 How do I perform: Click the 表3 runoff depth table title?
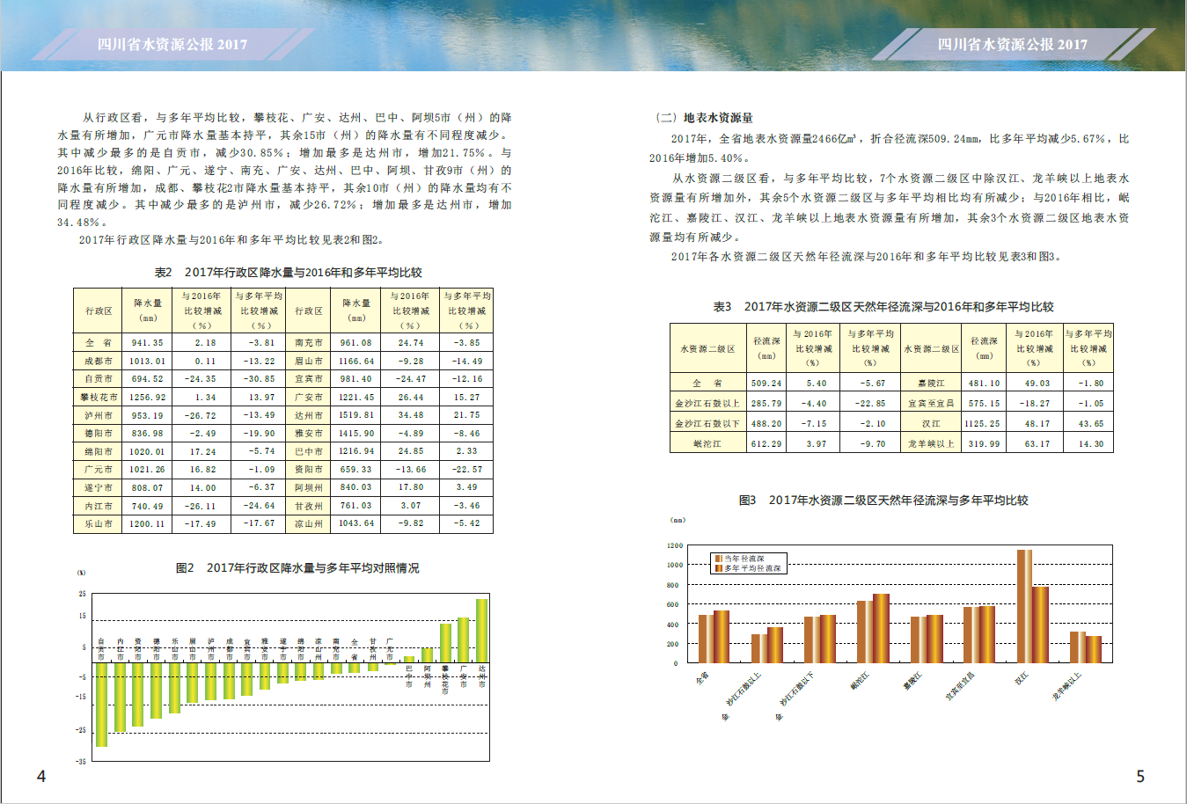click(x=883, y=307)
